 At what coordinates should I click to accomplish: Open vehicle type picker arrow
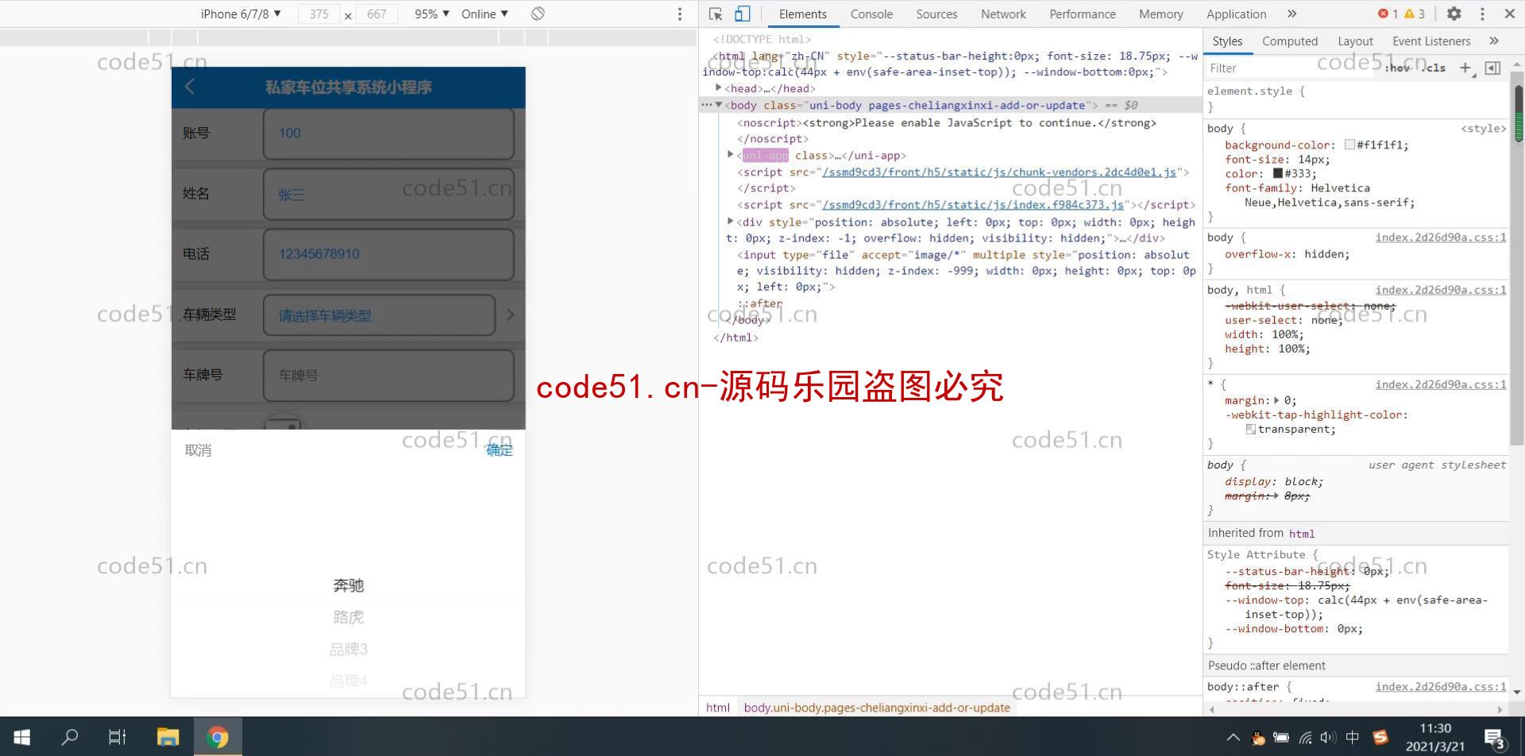pyautogui.click(x=510, y=314)
